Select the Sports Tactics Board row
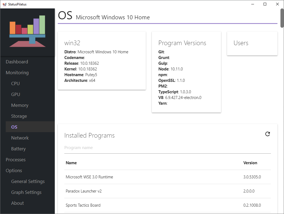Image resolution: width=284 pixels, height=214 pixels. 168,205
